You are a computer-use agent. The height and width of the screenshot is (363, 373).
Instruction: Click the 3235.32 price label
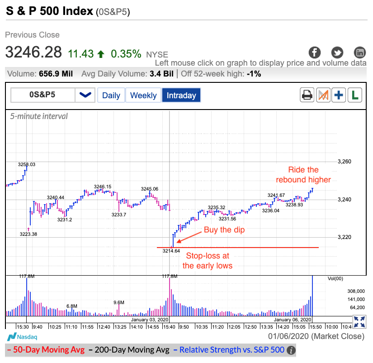(x=217, y=207)
